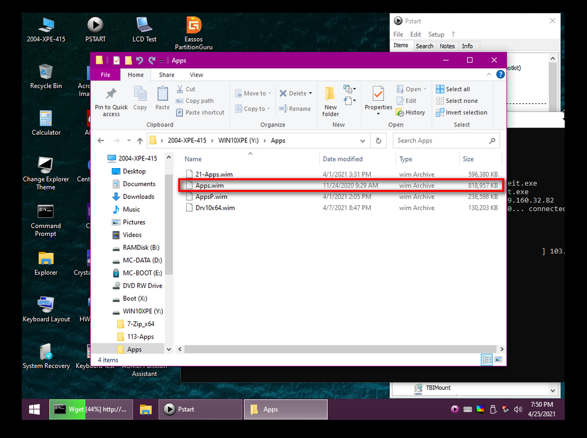The width and height of the screenshot is (587, 438).
Task: Click History in the Open group
Action: [x=411, y=112]
